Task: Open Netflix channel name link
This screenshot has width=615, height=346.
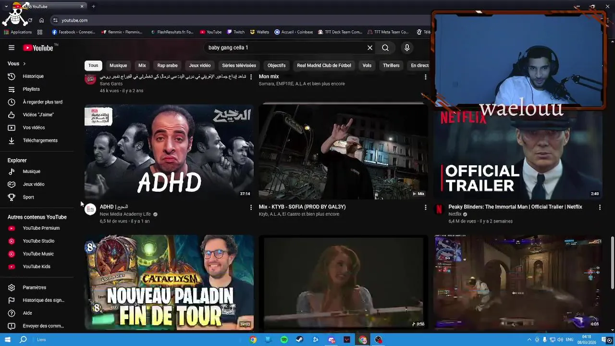Action: (455, 214)
